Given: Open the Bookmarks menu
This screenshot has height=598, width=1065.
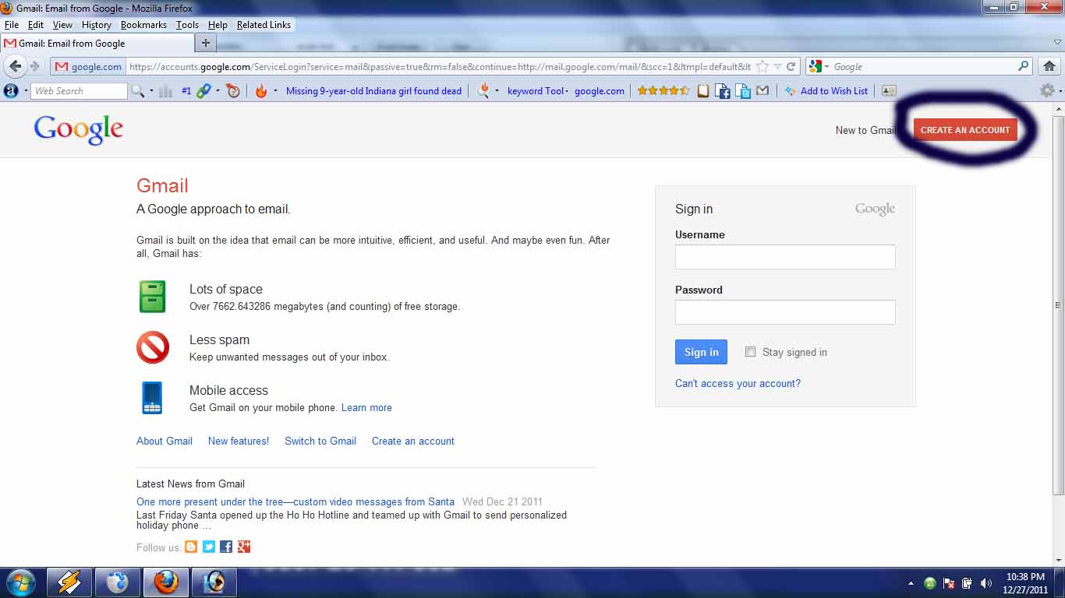Looking at the screenshot, I should coord(143,25).
